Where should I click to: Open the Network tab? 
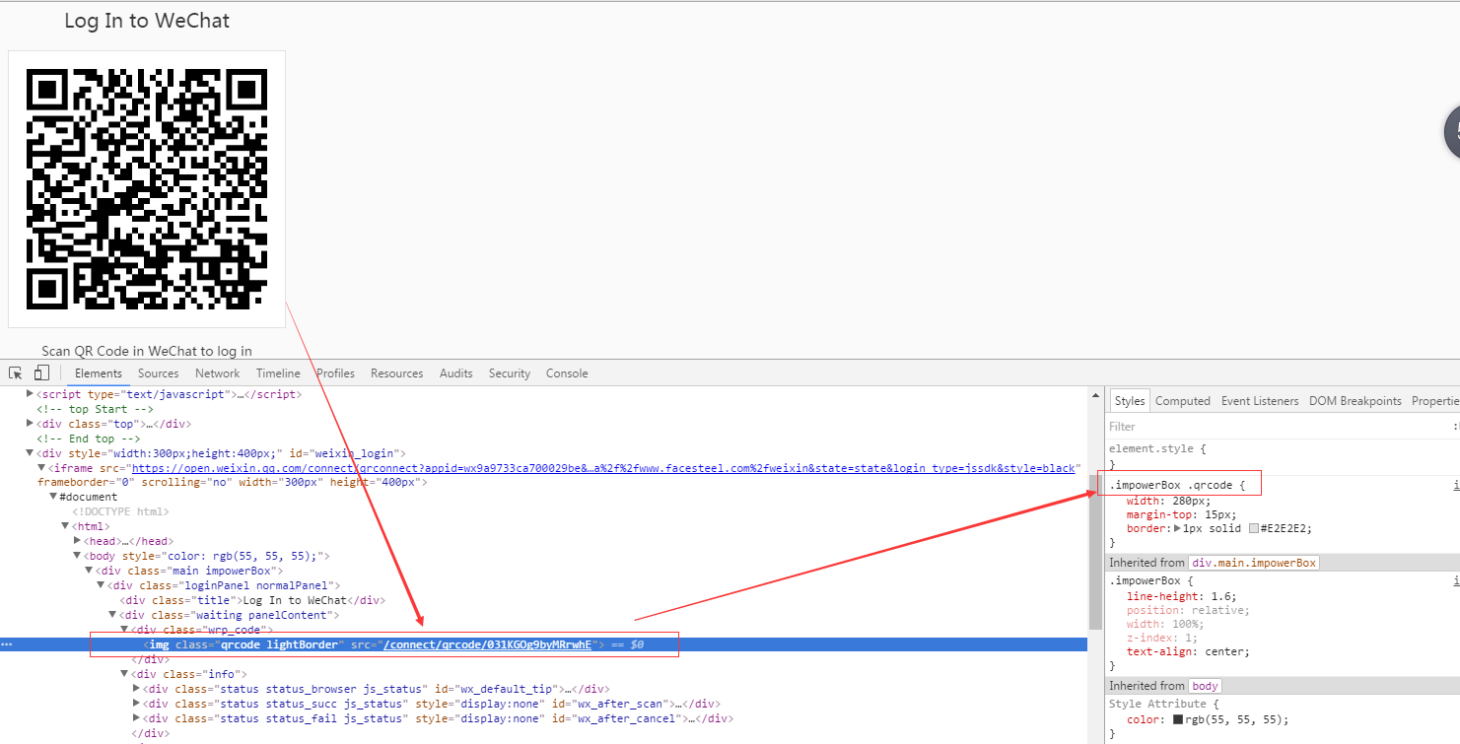coord(218,373)
